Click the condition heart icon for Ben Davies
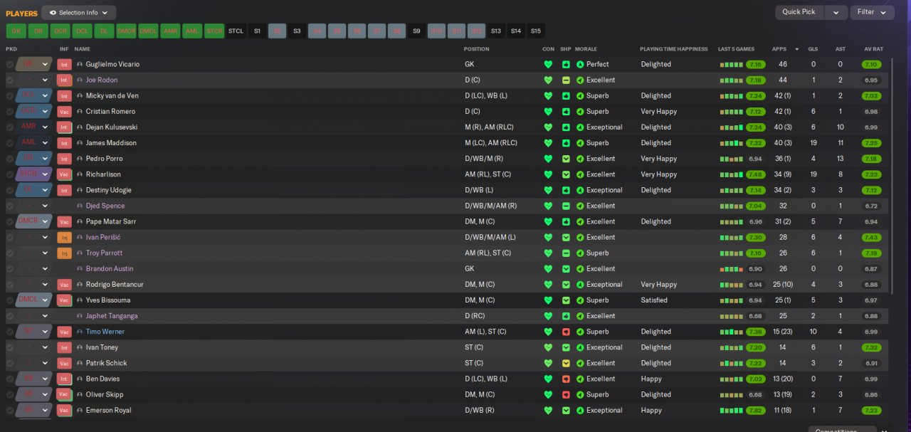The width and height of the screenshot is (911, 432). point(548,379)
